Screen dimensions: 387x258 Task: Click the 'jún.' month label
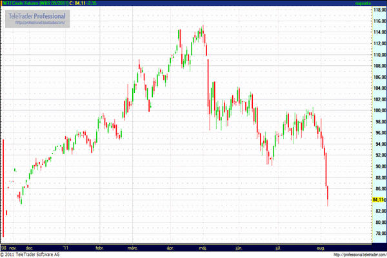tap(241, 247)
